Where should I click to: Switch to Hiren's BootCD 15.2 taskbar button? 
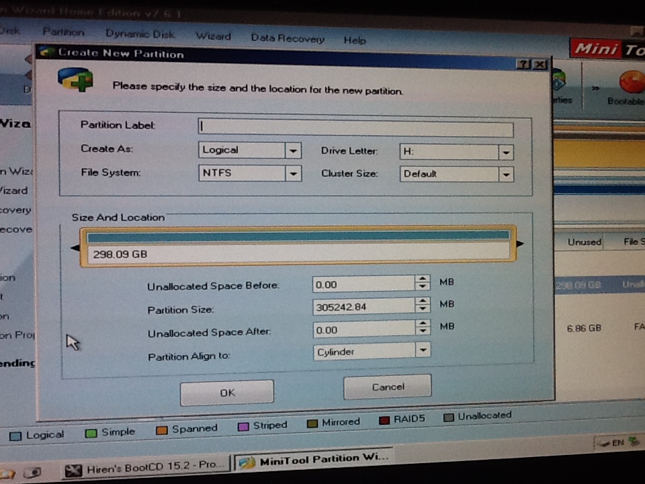[x=146, y=468]
